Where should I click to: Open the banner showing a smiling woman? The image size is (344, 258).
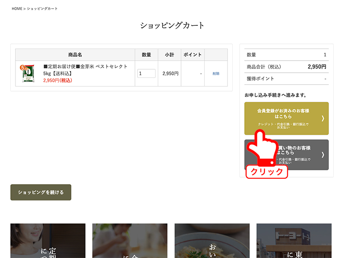pos(48,240)
